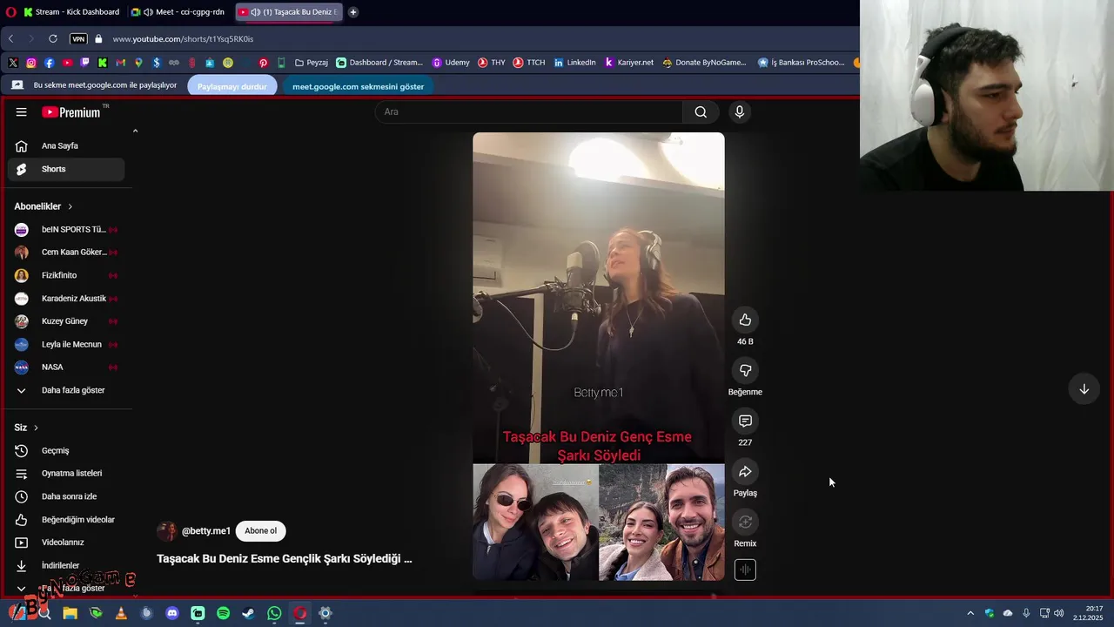Image resolution: width=1114 pixels, height=627 pixels.
Task: Open the Udemy bookmark
Action: coord(451,63)
